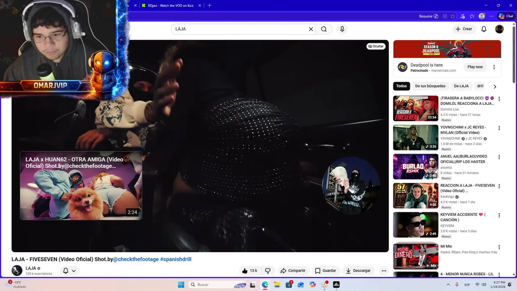
Task: Add page to favorites star in address bar
Action: coord(453,16)
